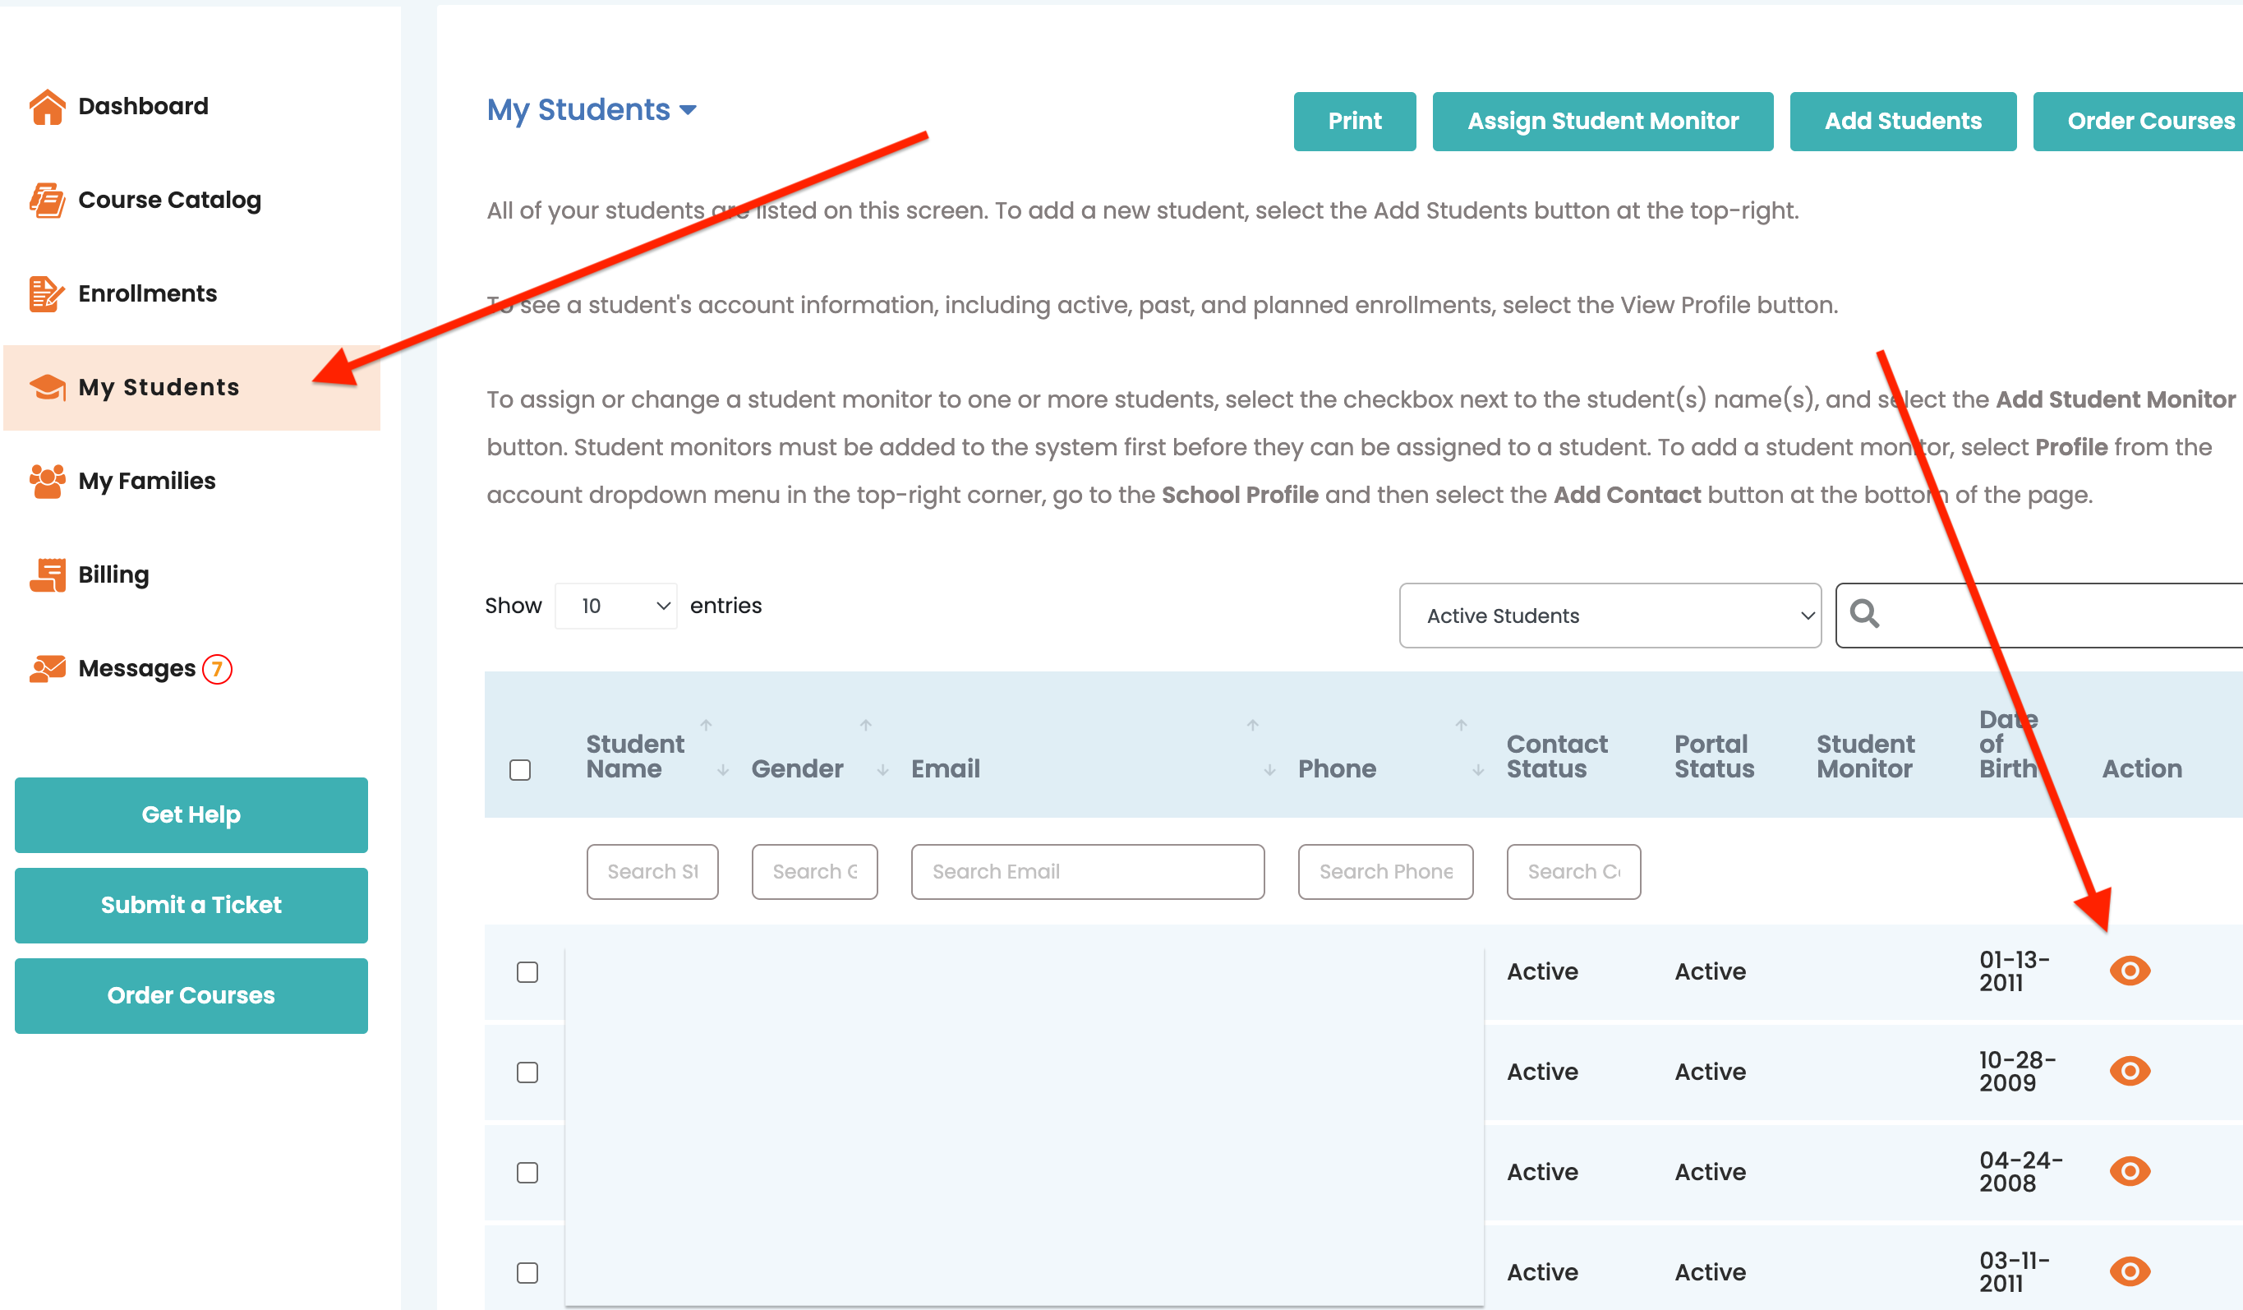The image size is (2243, 1310).
Task: Click the My Families people icon
Action: tap(47, 481)
